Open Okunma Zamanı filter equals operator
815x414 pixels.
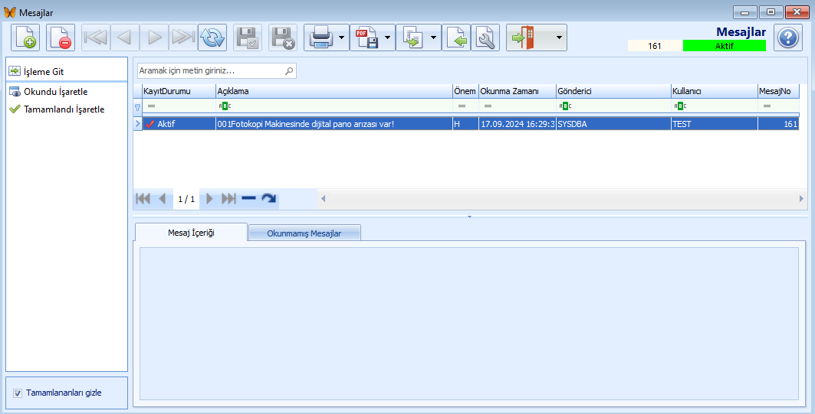coord(488,106)
